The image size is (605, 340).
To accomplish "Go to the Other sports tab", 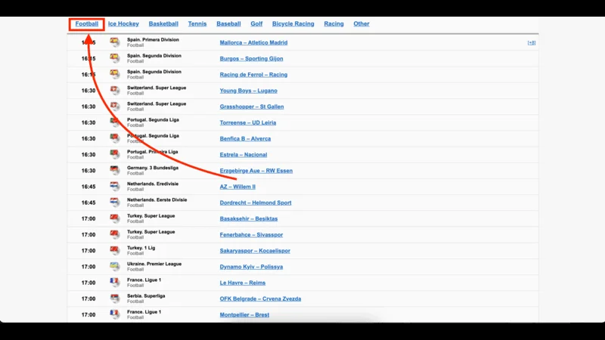I will pyautogui.click(x=361, y=24).
